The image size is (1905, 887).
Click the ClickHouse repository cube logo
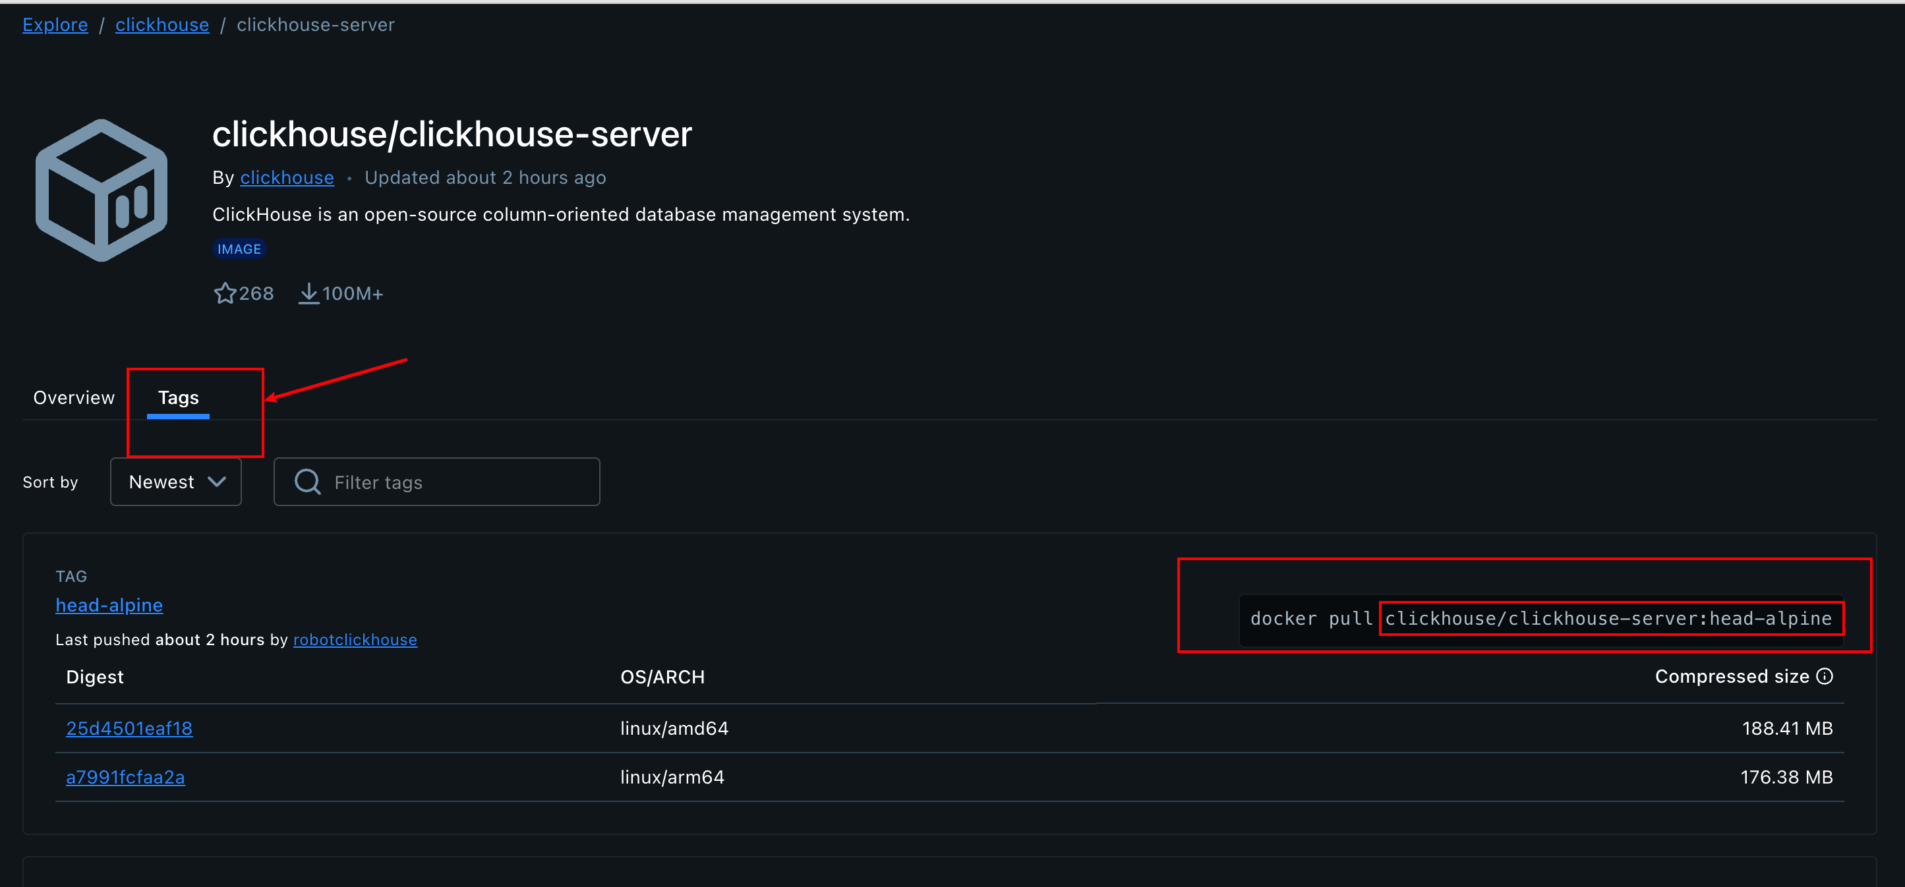(102, 190)
